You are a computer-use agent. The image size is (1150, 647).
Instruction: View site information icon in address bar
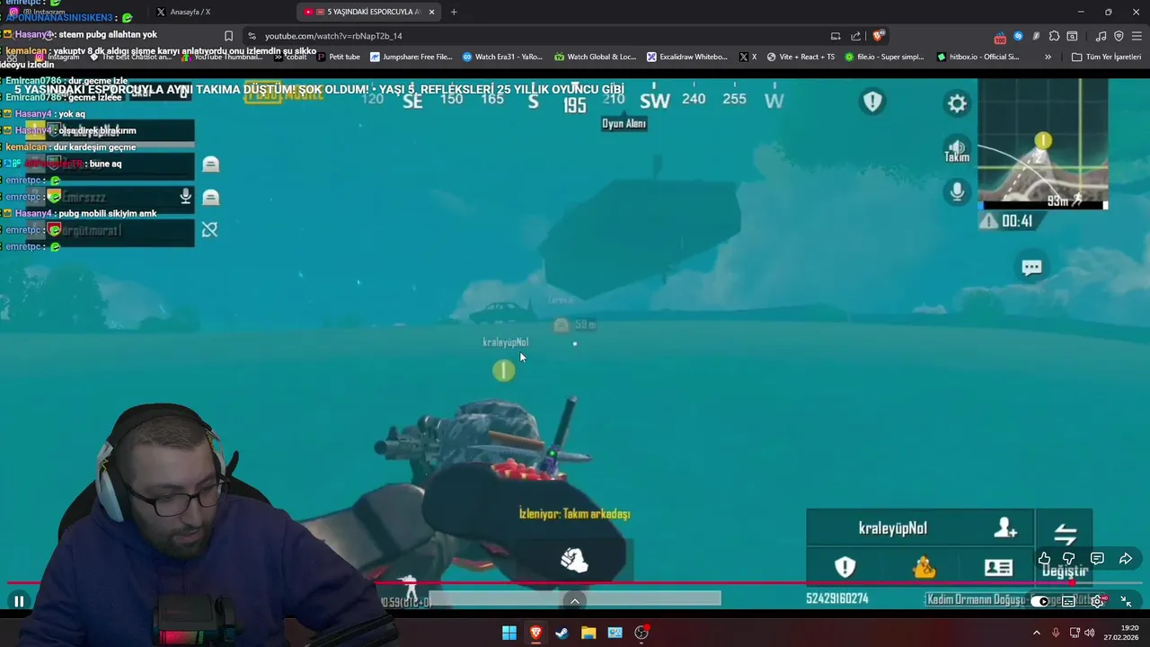252,36
